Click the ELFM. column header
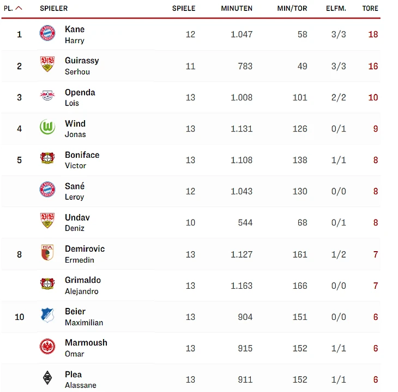This screenshot has width=398, height=392. pyautogui.click(x=336, y=9)
